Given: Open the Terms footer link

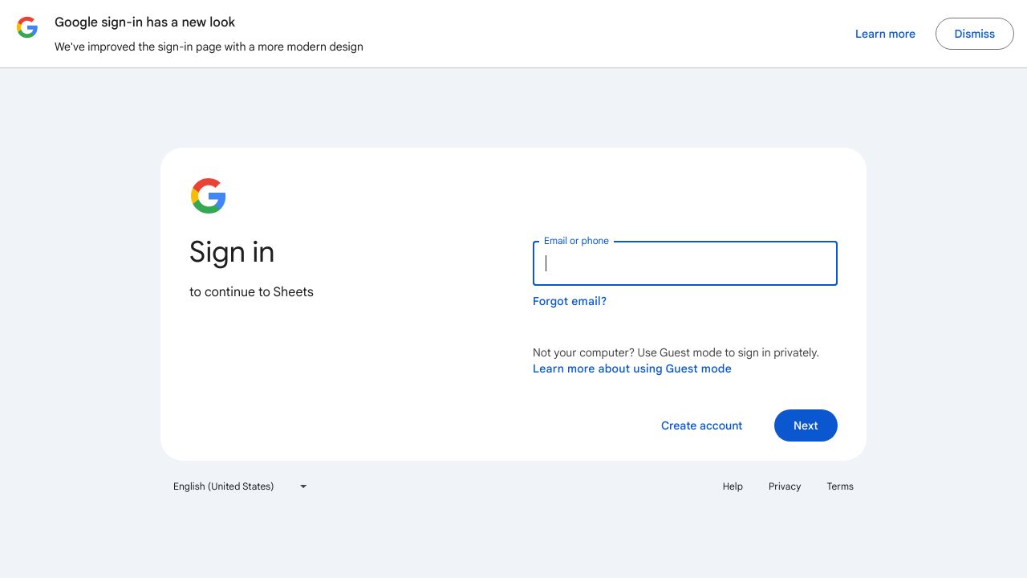Looking at the screenshot, I should point(840,486).
